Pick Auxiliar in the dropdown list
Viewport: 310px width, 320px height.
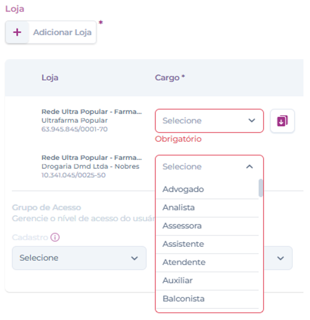[x=178, y=280]
